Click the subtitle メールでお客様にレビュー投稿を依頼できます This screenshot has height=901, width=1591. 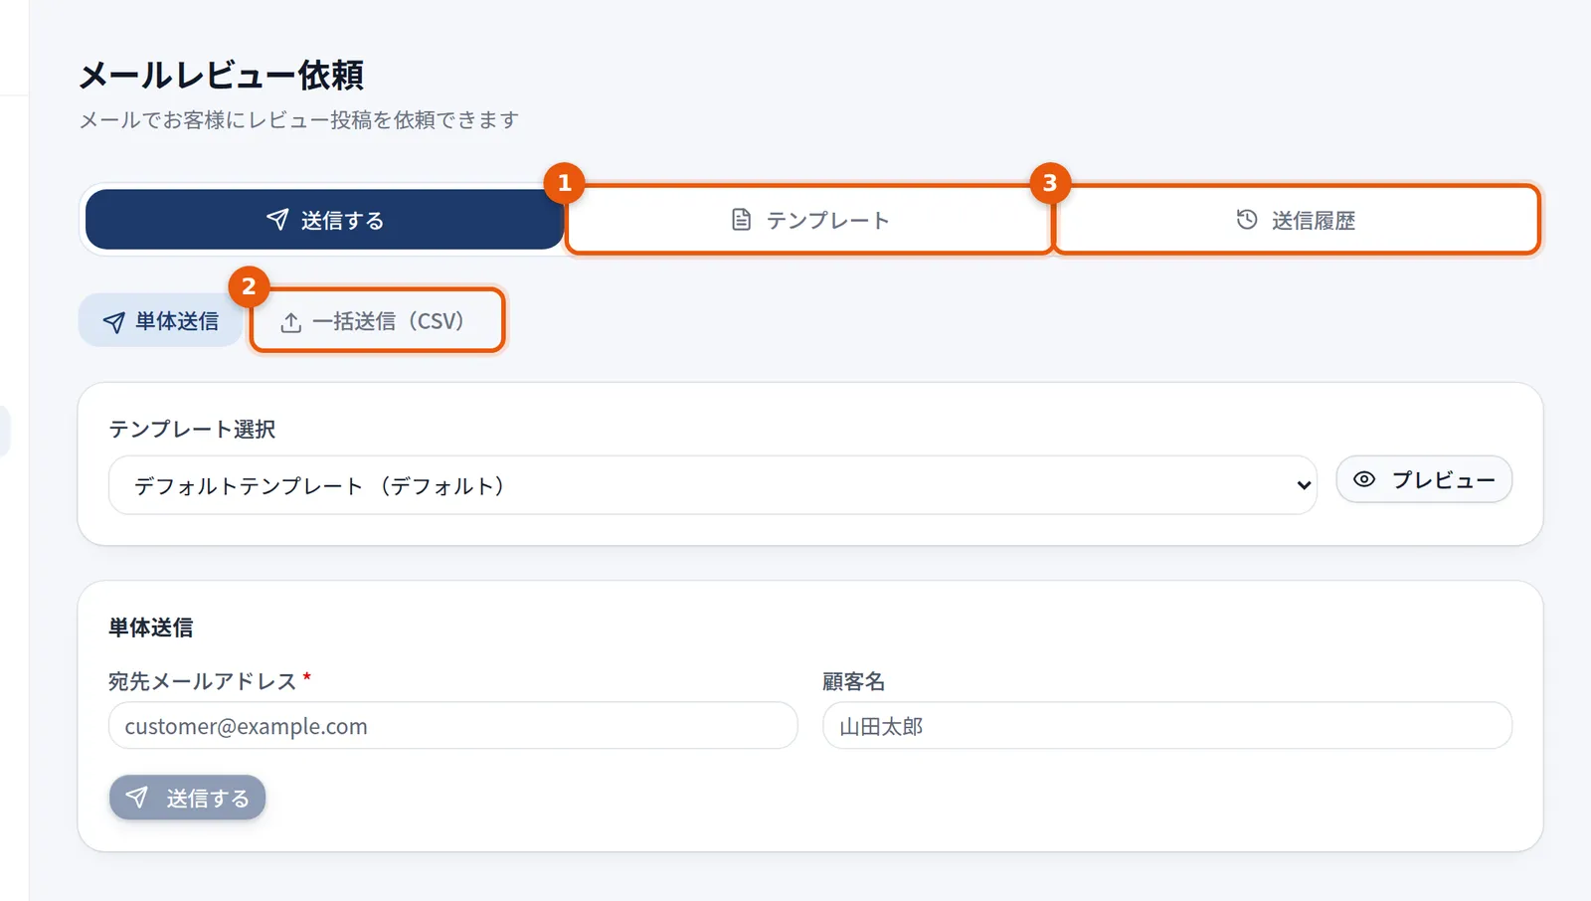coord(299,119)
